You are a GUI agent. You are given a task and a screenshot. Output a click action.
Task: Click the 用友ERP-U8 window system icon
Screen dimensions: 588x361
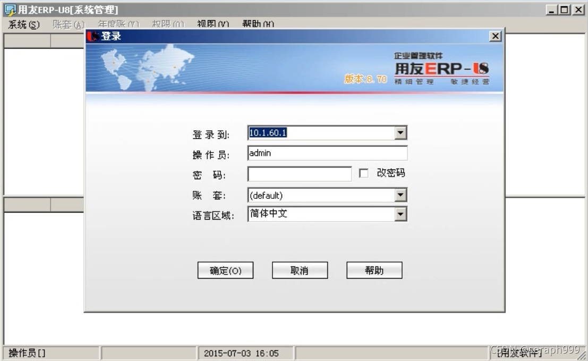tap(10, 10)
